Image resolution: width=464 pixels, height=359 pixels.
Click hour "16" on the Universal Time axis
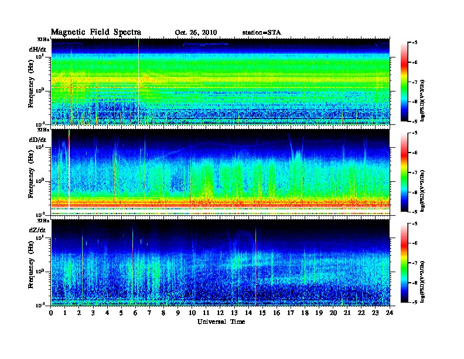point(277,313)
